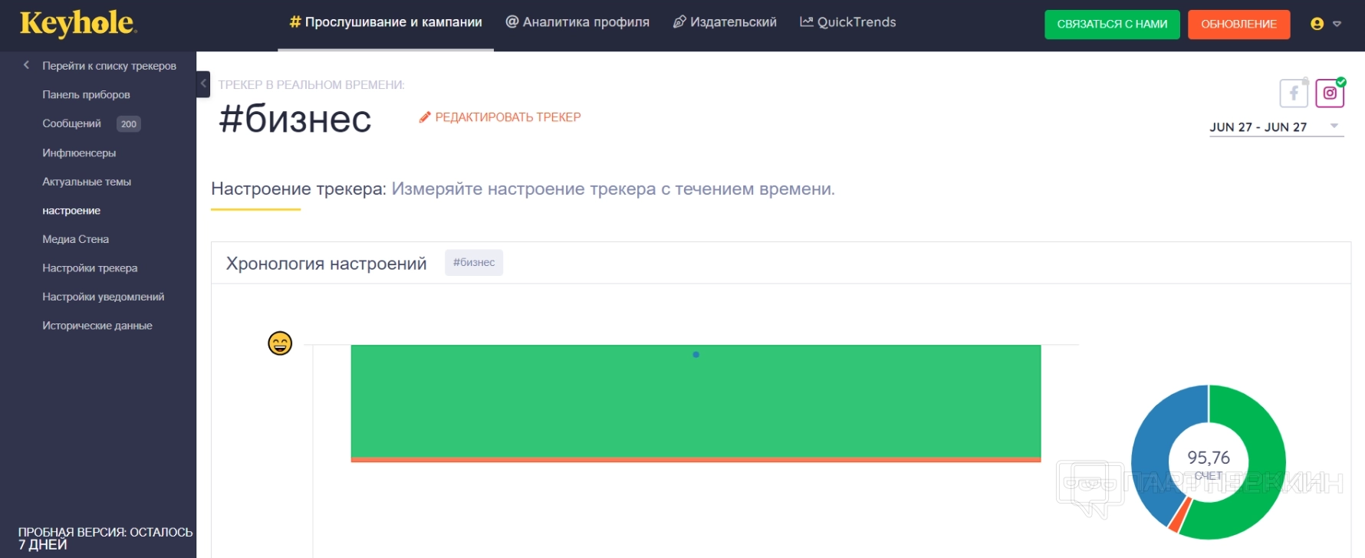
Task: Open the Издательский tab
Action: click(x=725, y=22)
